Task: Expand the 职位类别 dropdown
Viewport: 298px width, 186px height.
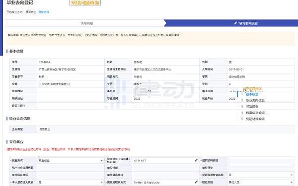Action: tap(261, 182)
